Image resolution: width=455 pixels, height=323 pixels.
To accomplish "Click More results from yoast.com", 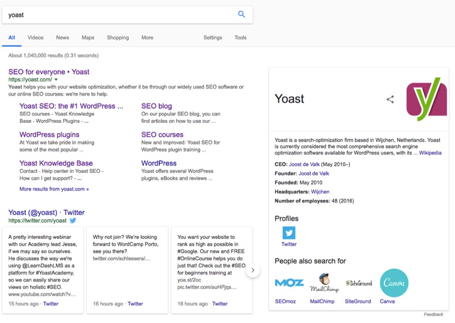I will click(x=54, y=189).
